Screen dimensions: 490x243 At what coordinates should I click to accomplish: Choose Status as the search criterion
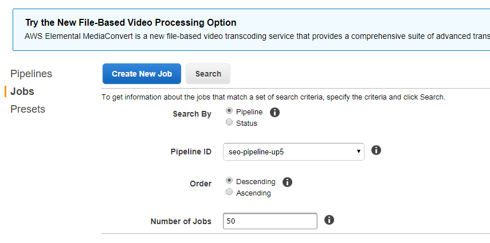point(229,122)
